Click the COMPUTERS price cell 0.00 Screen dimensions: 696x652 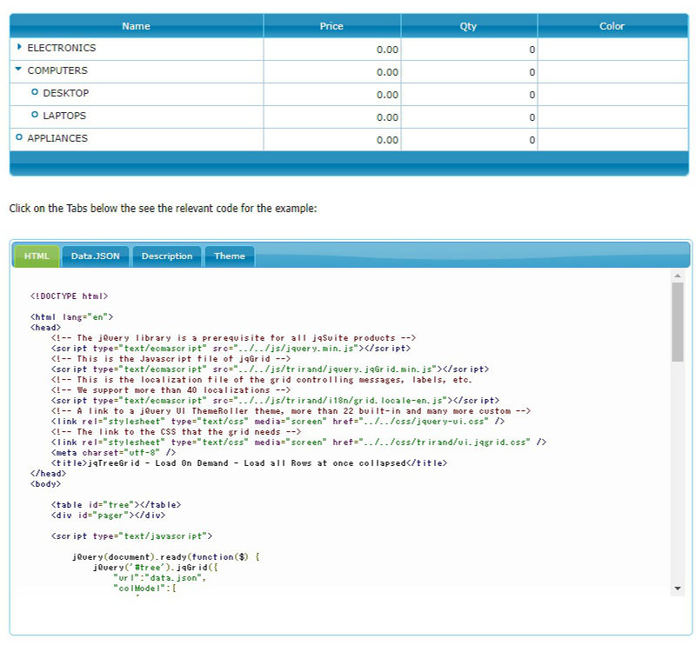332,72
